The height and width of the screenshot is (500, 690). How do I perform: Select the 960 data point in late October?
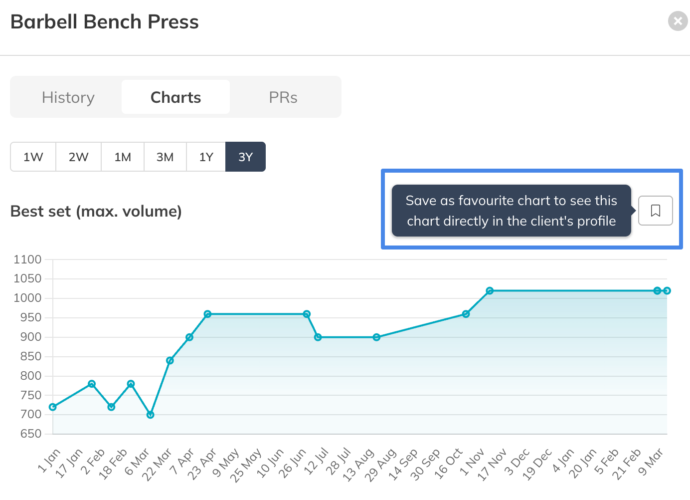tap(466, 314)
